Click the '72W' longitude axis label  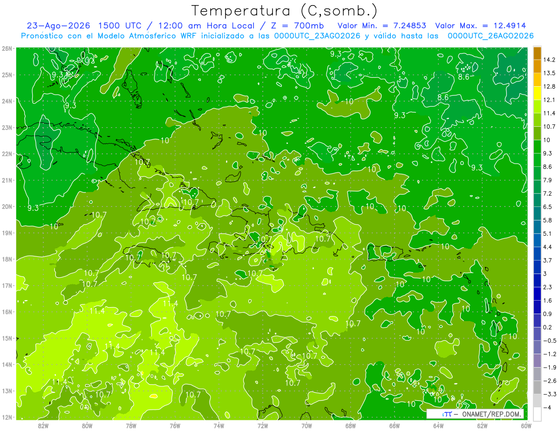(x=263, y=425)
